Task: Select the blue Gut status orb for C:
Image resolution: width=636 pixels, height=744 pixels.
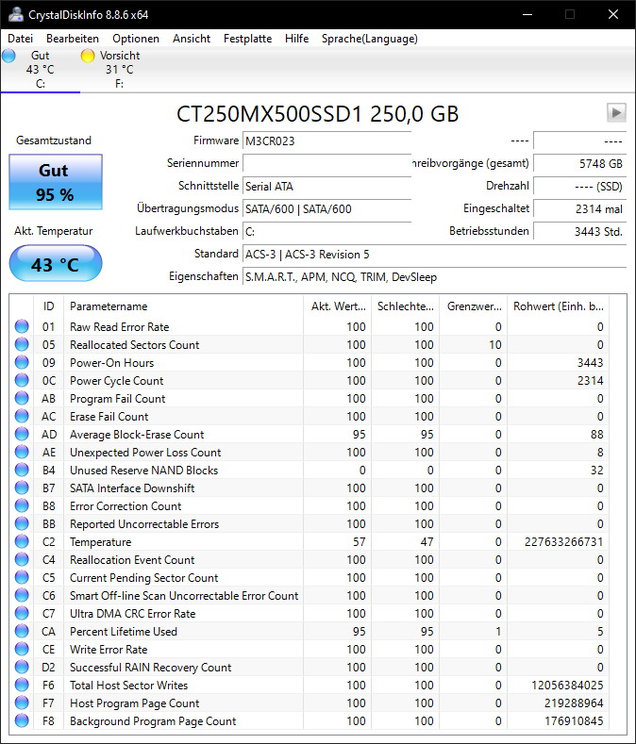Action: (8, 56)
